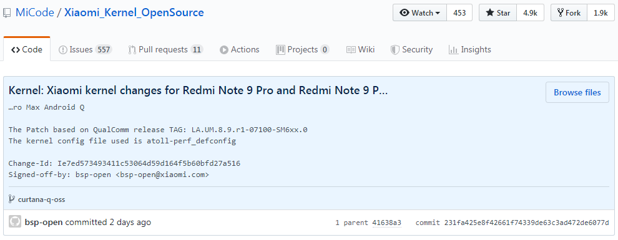Click the fork icon on Fork button
The image size is (618, 240).
tap(560, 12)
